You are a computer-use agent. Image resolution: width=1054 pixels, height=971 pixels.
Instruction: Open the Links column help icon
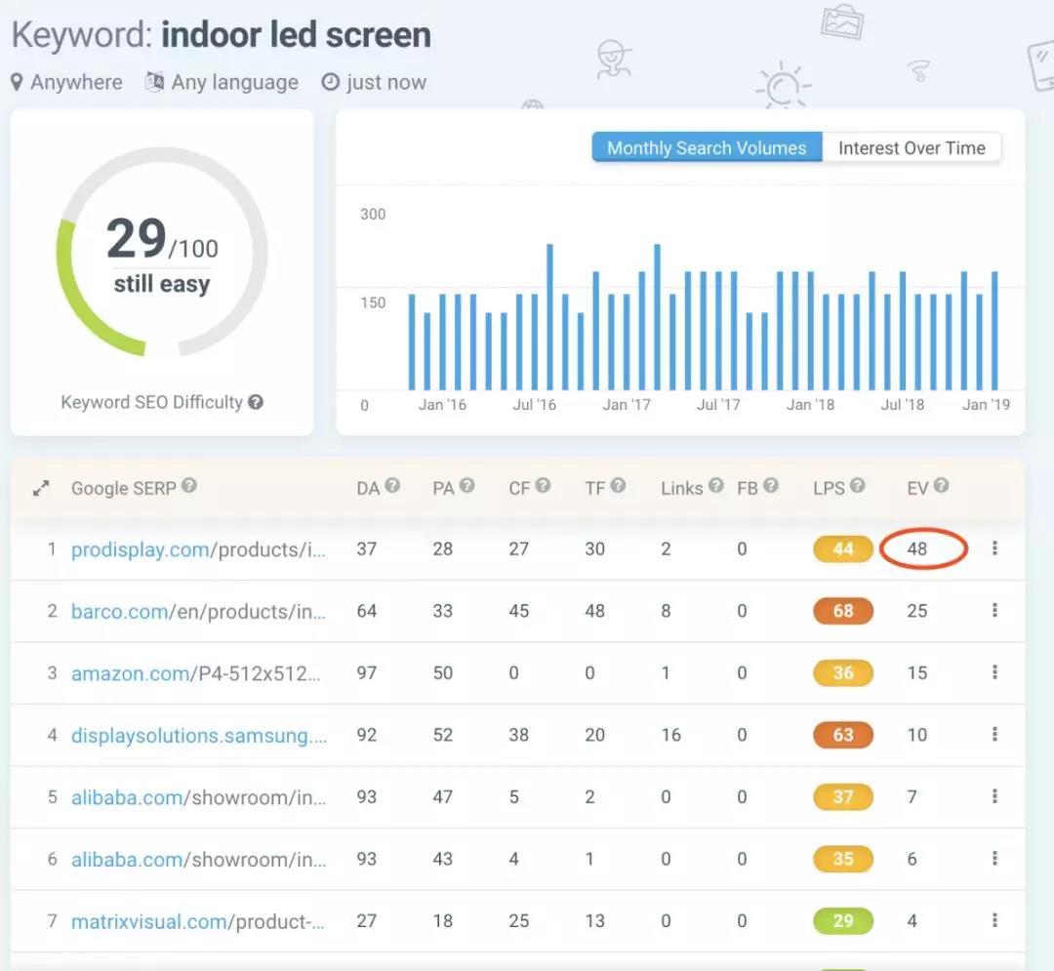(716, 485)
